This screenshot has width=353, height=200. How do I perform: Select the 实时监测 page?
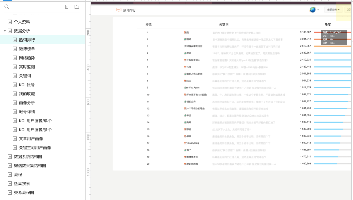point(27,67)
